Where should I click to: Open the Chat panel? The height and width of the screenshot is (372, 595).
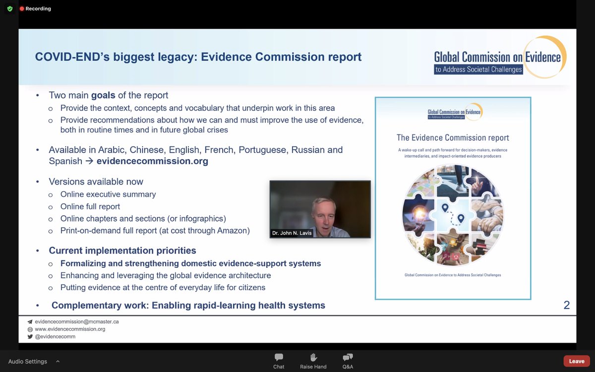pos(279,361)
